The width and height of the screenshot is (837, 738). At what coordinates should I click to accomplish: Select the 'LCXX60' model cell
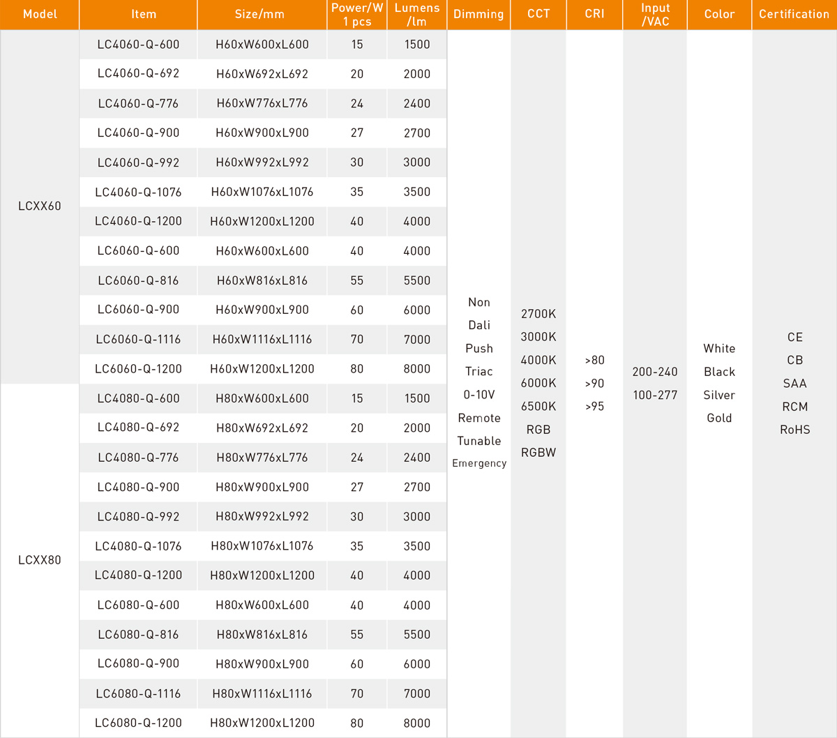[x=40, y=206]
